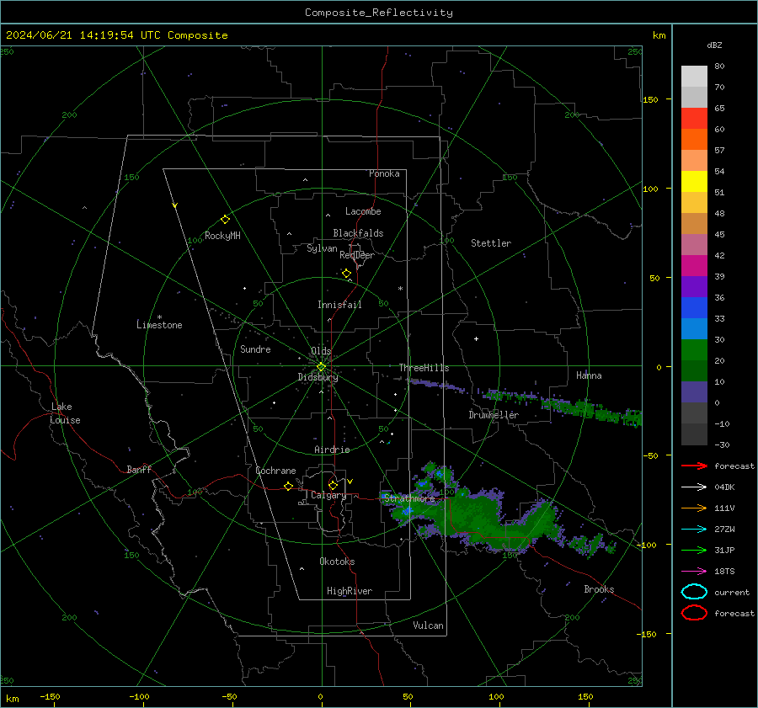The height and width of the screenshot is (708, 758).
Task: Click the Ponoka city label
Action: point(384,173)
